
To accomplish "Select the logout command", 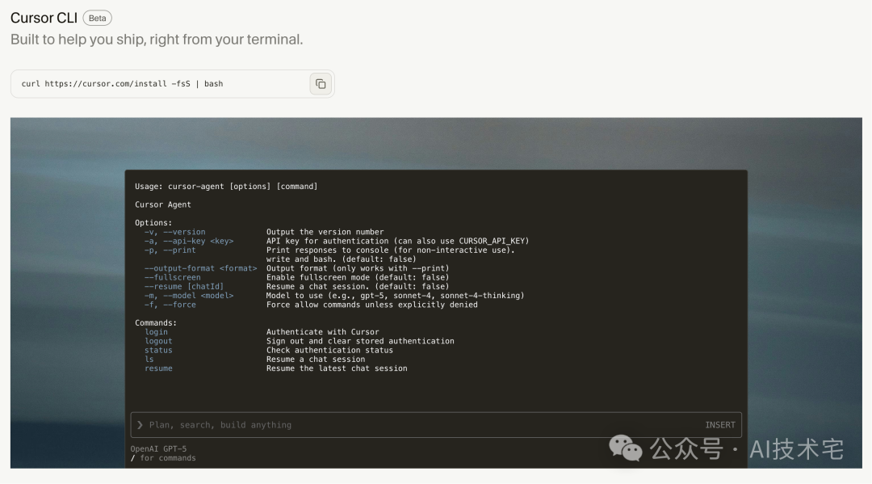I will [x=158, y=340].
